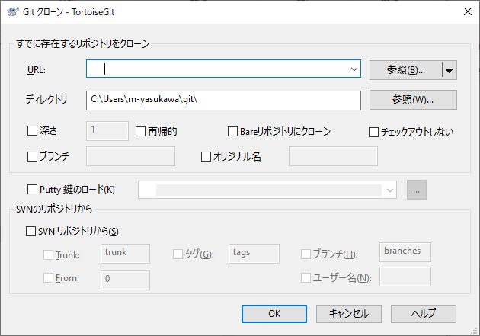Click the TortoiseGit turtle icon in title bar
480x336 pixels.
click(12, 12)
